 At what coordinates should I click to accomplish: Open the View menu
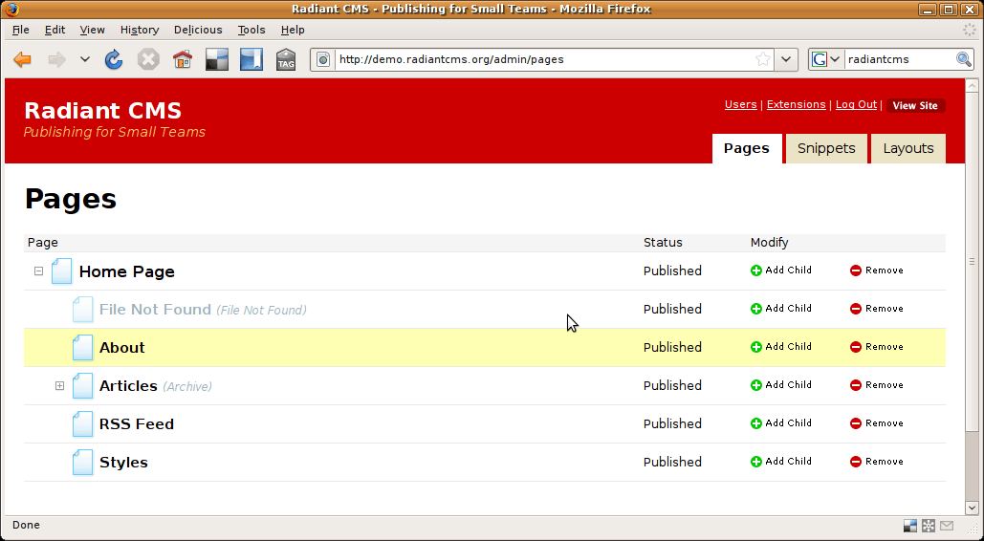92,30
